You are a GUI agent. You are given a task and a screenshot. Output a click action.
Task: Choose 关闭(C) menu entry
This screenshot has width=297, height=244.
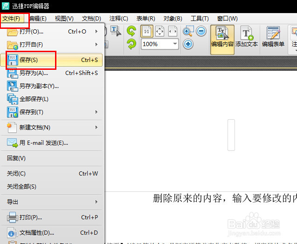pos(51,174)
